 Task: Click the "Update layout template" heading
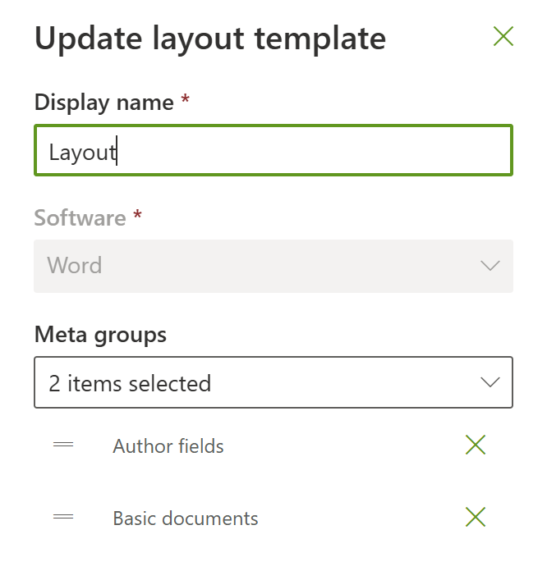click(x=210, y=39)
